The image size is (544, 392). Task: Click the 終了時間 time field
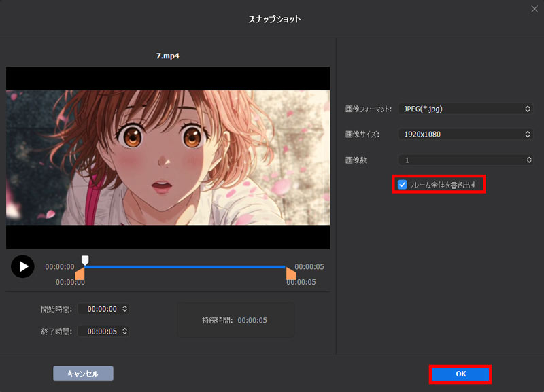tap(99, 332)
